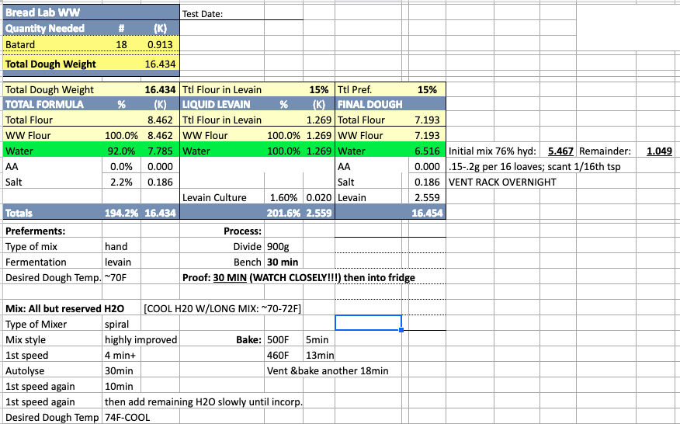
Task: Click the Salt percentage 2.2% cell
Action: pyautogui.click(x=121, y=181)
